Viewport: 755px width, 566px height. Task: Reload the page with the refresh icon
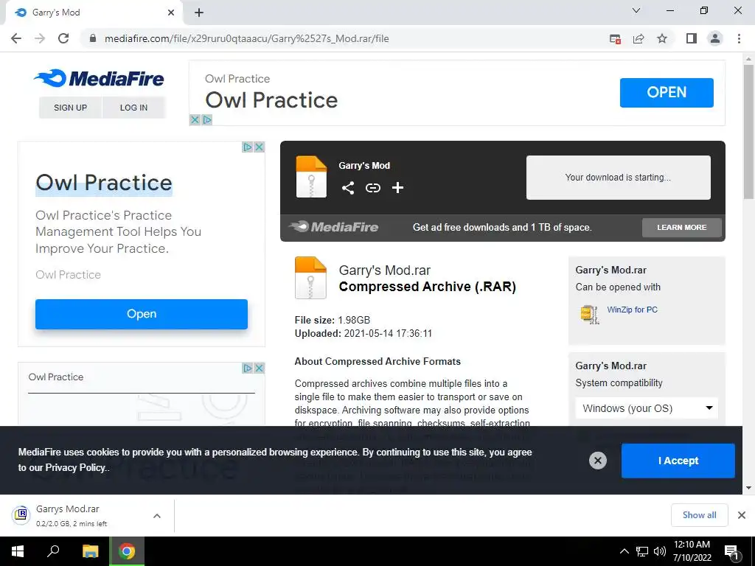63,38
